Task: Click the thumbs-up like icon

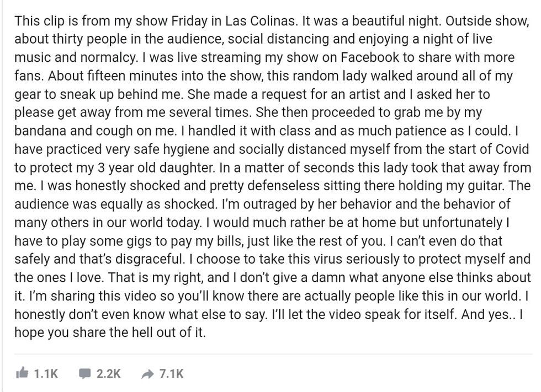Action: pyautogui.click(x=22, y=374)
